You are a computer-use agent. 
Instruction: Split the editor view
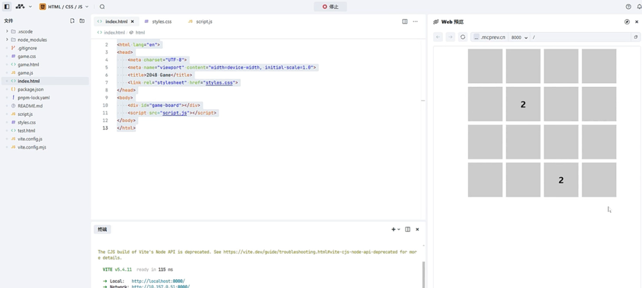405,21
